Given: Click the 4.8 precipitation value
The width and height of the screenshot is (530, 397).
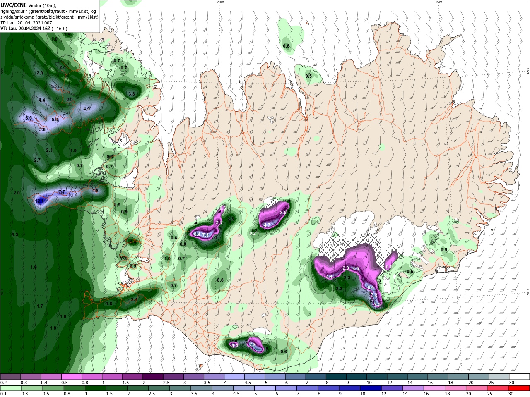Looking at the screenshot, I should tap(95, 191).
